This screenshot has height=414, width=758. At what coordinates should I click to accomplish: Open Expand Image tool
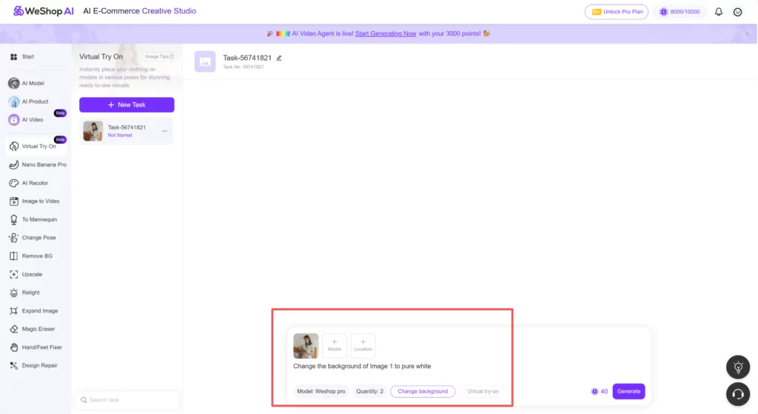[33, 311]
